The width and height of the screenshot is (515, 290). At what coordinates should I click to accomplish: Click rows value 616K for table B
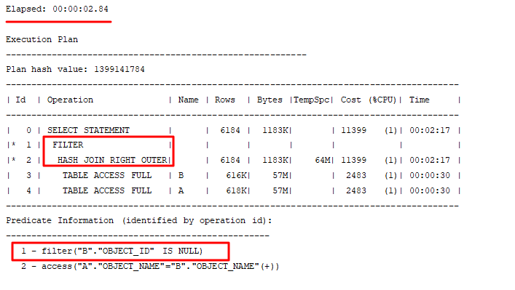click(x=237, y=175)
